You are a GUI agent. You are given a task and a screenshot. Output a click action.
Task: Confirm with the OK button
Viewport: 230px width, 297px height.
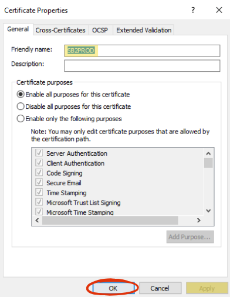(x=113, y=288)
